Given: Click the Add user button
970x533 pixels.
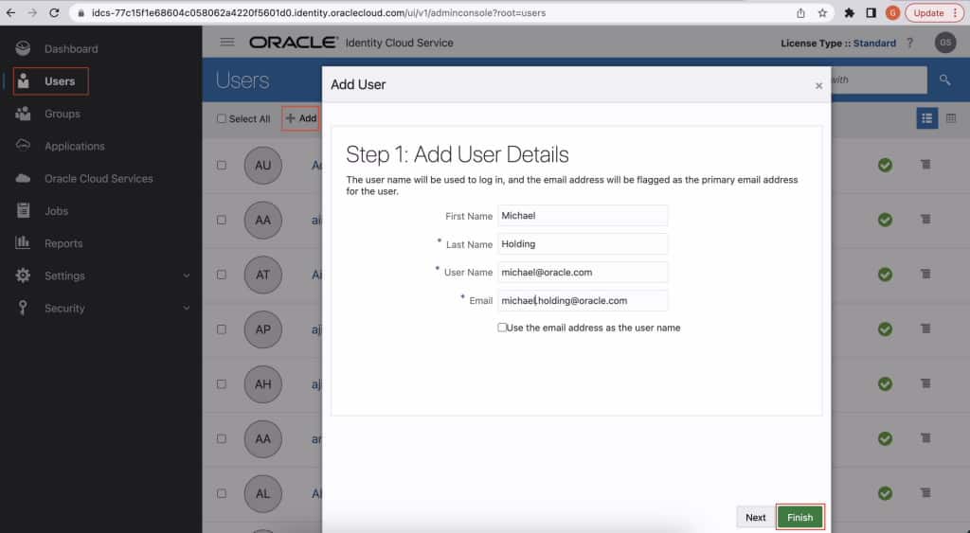Looking at the screenshot, I should (x=300, y=118).
